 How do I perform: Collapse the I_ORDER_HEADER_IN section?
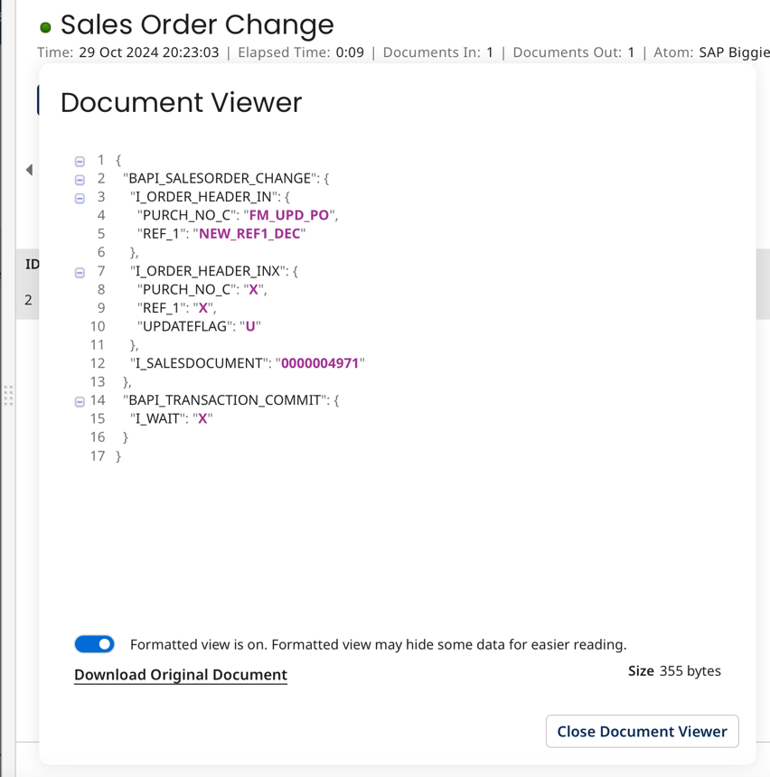(x=80, y=197)
